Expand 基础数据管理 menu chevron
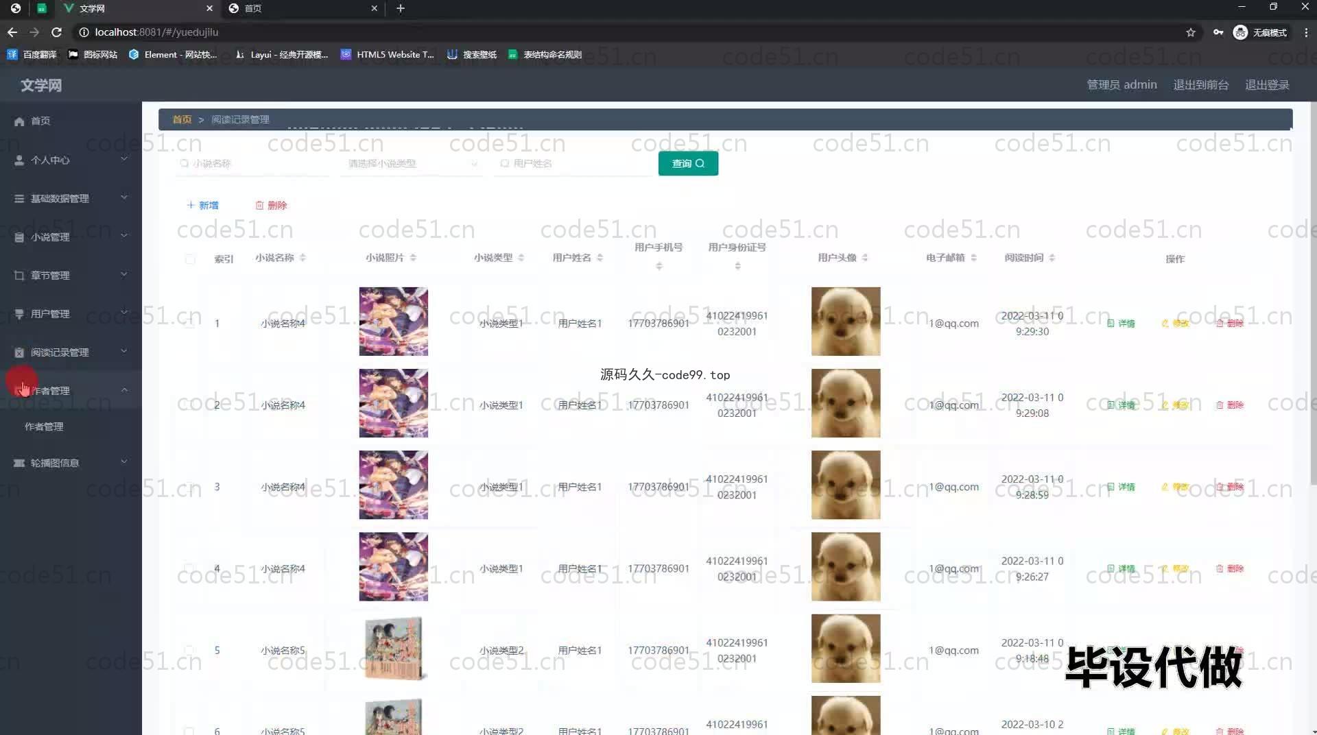Image resolution: width=1317 pixels, height=735 pixels. point(124,197)
